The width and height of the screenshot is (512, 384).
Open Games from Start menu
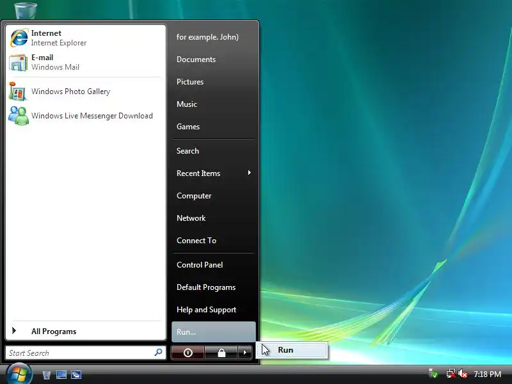[213, 126]
